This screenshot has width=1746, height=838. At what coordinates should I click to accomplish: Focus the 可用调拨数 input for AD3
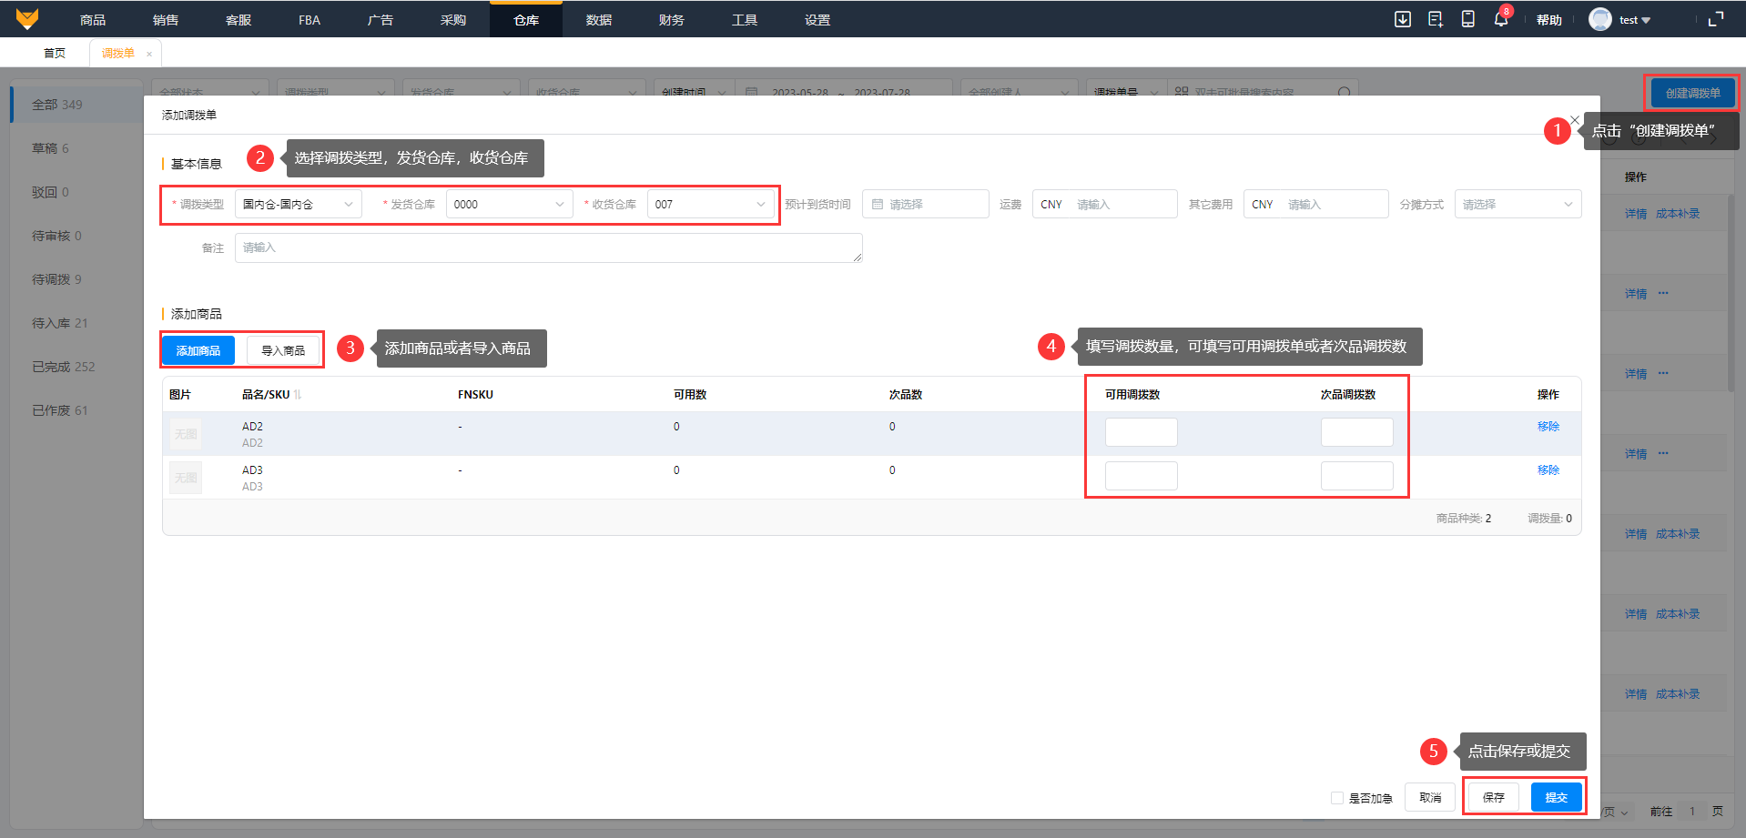click(1142, 476)
